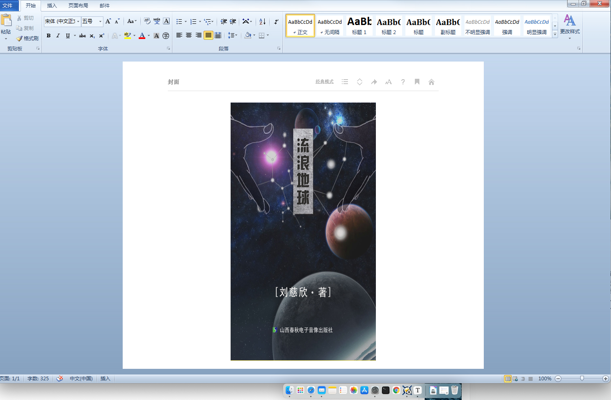Open the bullet list dropdown arrow
611x400 pixels.
tap(185, 22)
